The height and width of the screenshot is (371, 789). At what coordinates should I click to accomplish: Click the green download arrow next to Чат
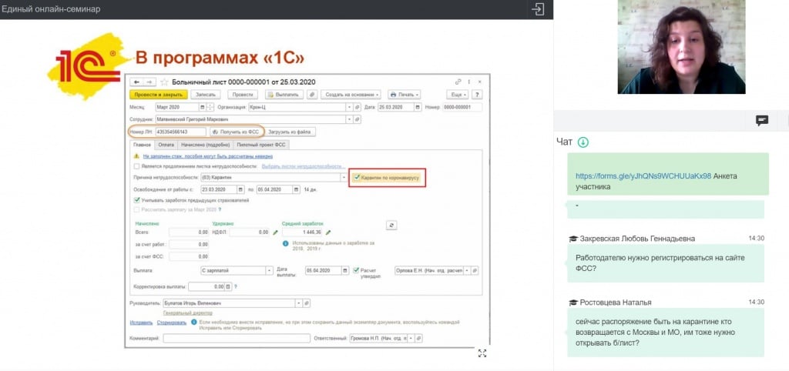pyautogui.click(x=583, y=142)
